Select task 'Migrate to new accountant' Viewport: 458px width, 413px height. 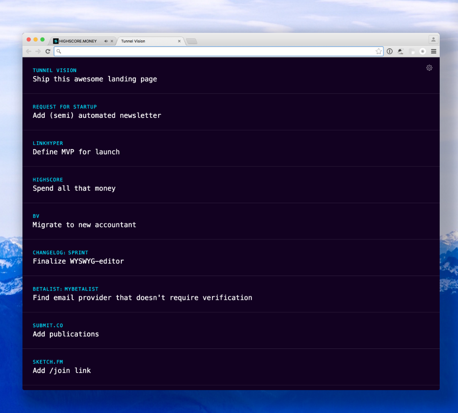coord(85,225)
